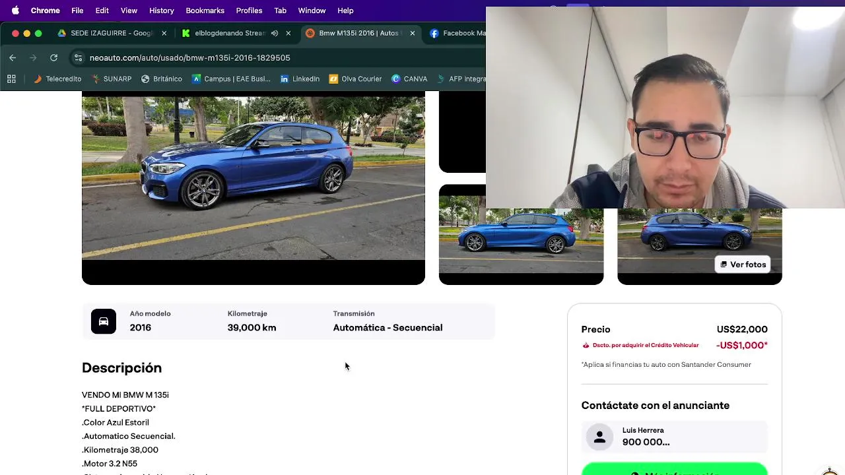Image resolution: width=845 pixels, height=475 pixels.
Task: Close the SEDE IZAGUIRRE tab
Action: [164, 33]
